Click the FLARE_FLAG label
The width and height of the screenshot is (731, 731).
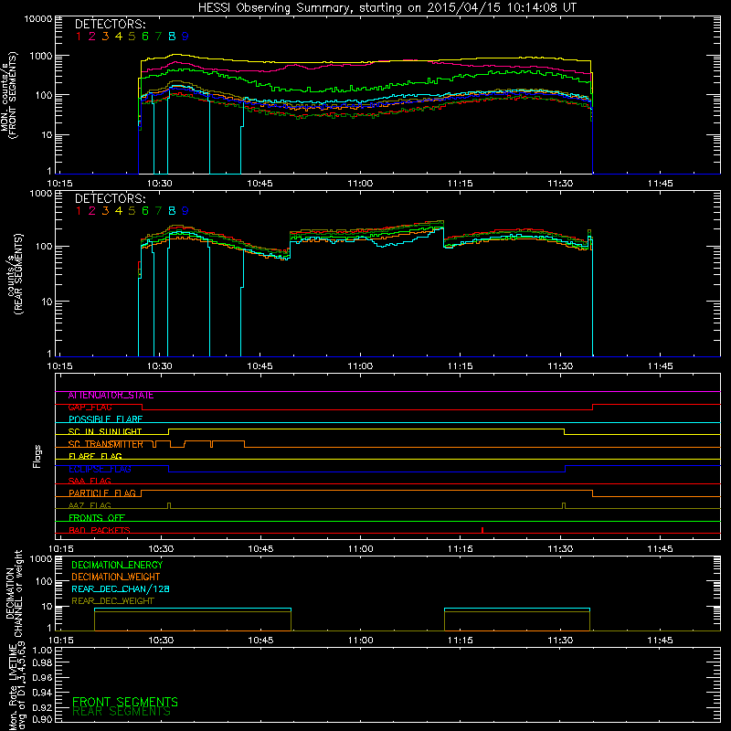(95, 456)
